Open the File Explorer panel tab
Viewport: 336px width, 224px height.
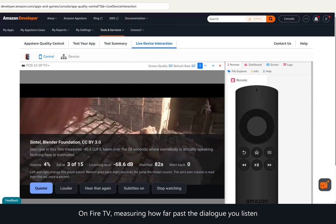pyautogui.click(x=237, y=71)
